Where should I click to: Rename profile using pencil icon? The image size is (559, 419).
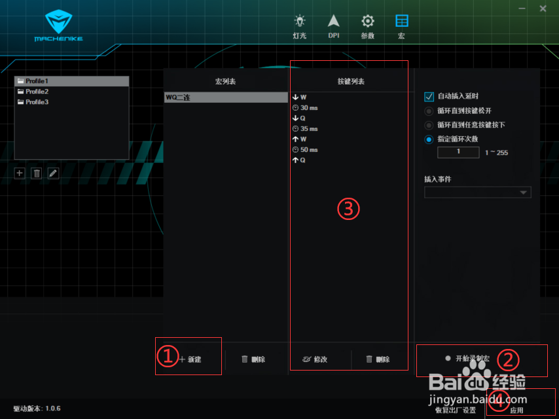[53, 173]
